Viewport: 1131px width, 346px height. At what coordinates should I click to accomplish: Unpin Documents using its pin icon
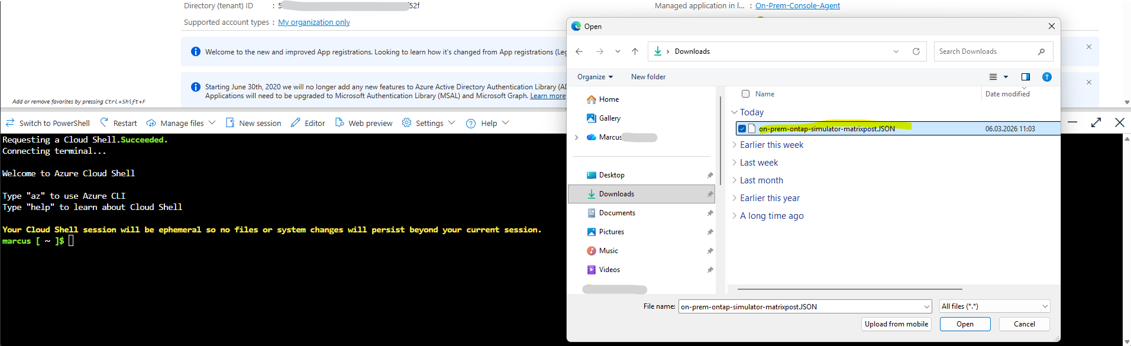point(710,213)
